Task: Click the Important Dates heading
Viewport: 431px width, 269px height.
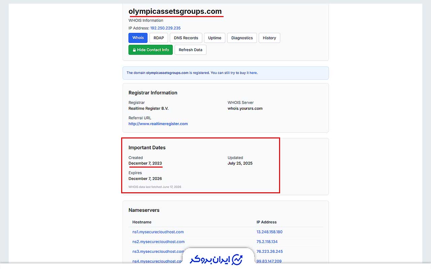Action: tap(147, 148)
